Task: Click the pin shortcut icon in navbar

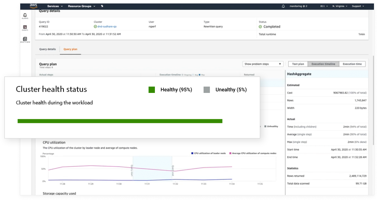Action: coord(102,6)
